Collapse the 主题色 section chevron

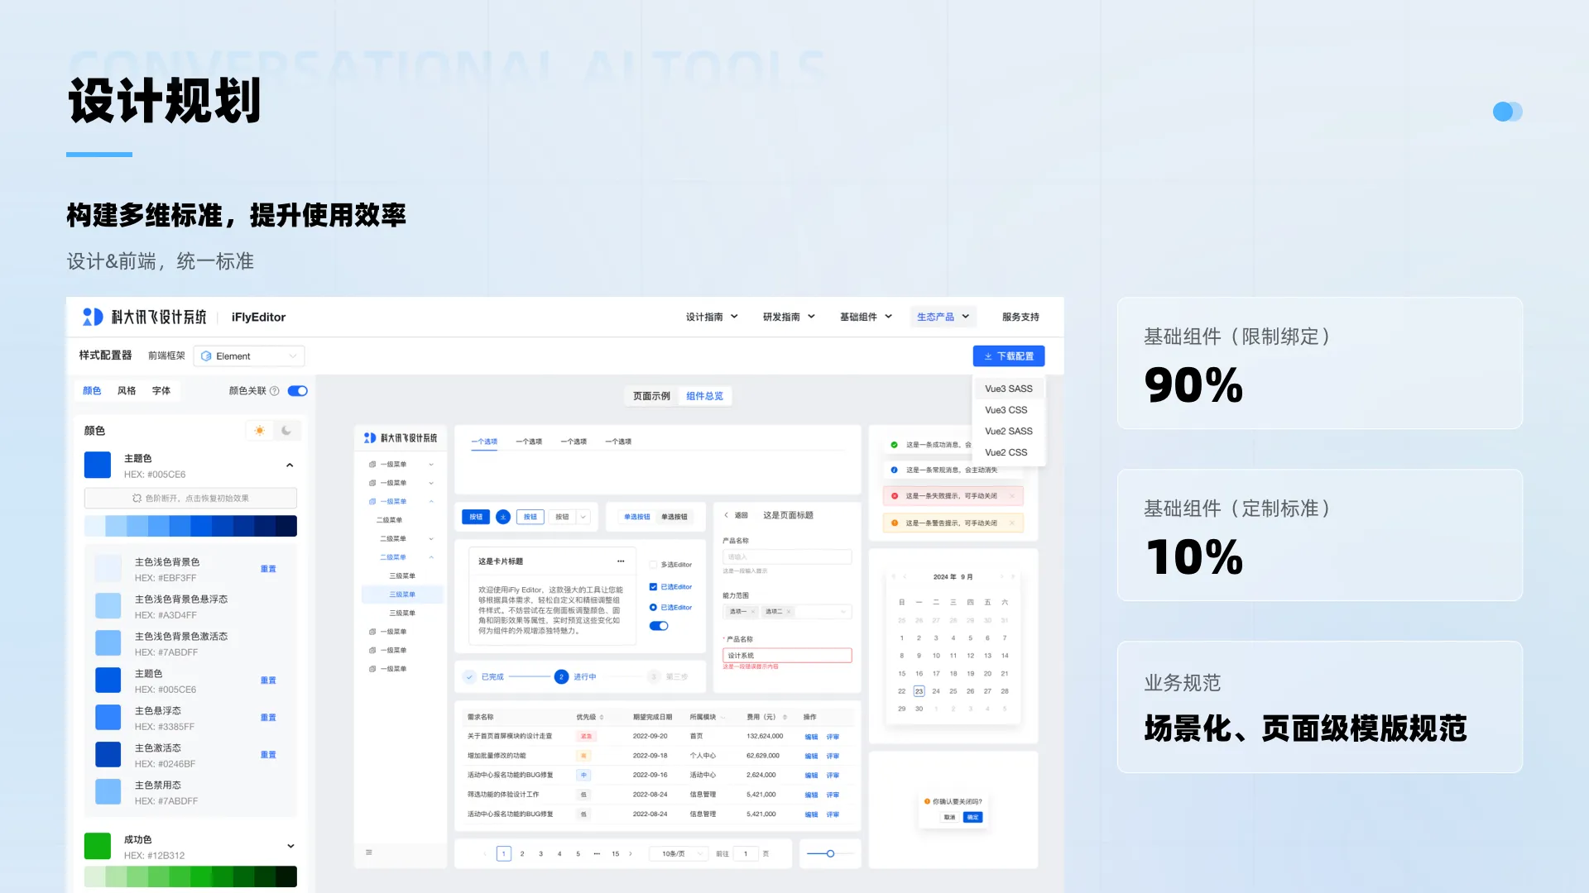coord(290,465)
